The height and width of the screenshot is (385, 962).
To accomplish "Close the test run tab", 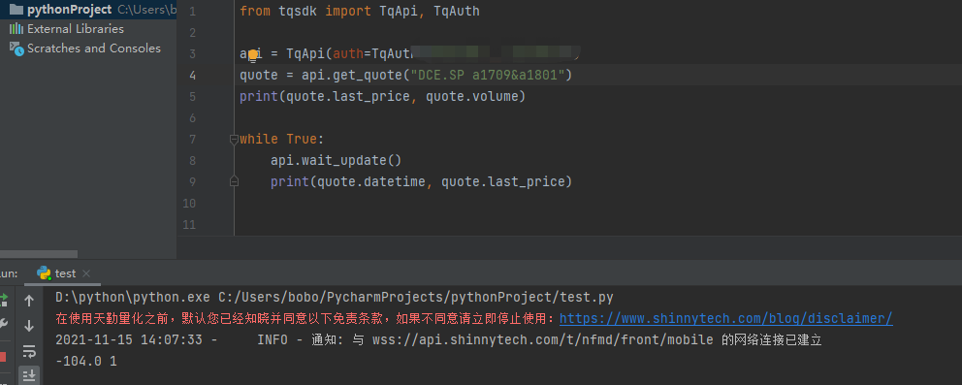I will (86, 273).
